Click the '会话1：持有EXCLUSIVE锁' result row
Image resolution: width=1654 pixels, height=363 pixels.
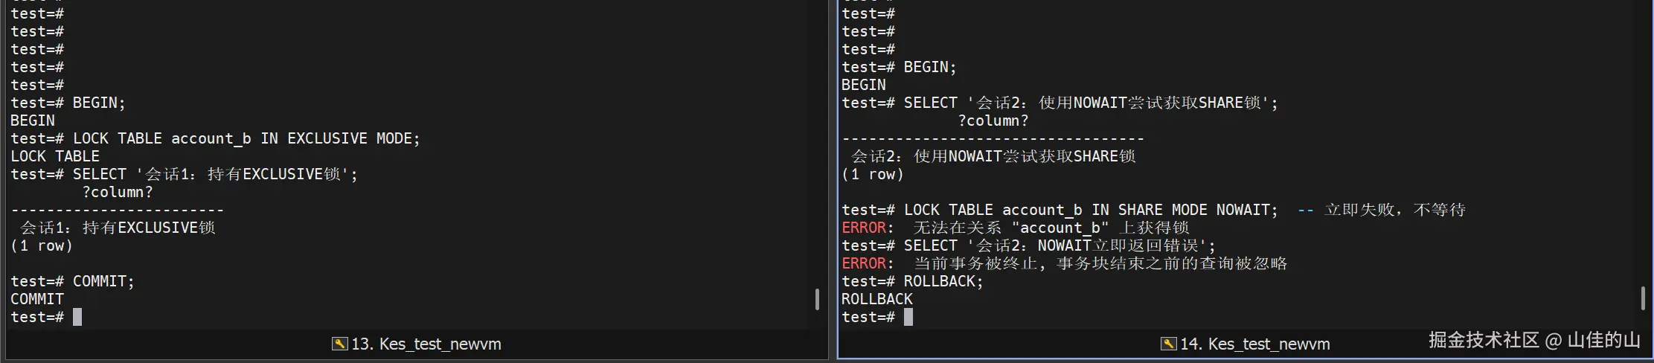[118, 228]
